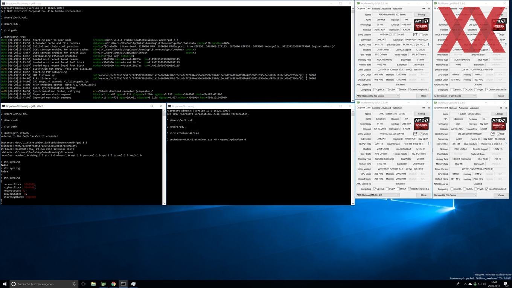The width and height of the screenshot is (512, 288).
Task: Switch to Validation tab in RX 480 window
Action: [397, 108]
